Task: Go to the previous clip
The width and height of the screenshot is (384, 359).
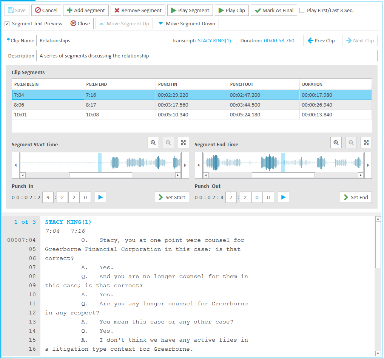Action: tap(321, 40)
